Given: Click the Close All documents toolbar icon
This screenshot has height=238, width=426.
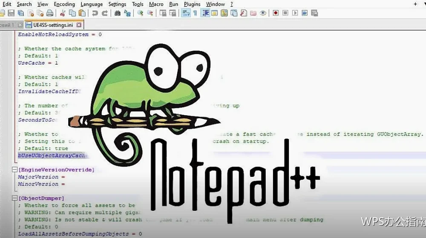Looking at the screenshot, I should pyautogui.click(x=40, y=13).
